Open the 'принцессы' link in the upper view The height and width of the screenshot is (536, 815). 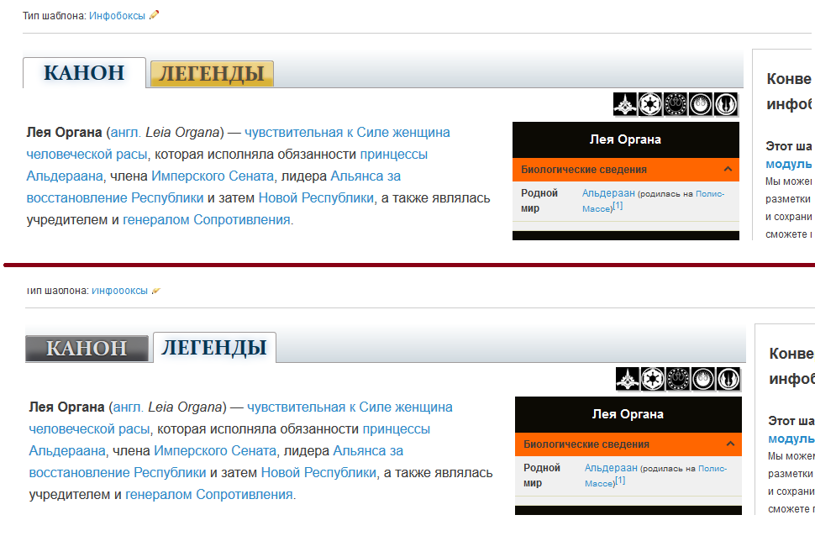(x=393, y=155)
